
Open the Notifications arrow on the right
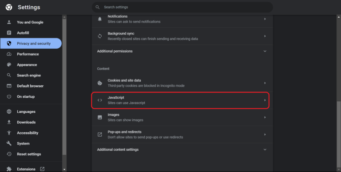click(x=265, y=19)
